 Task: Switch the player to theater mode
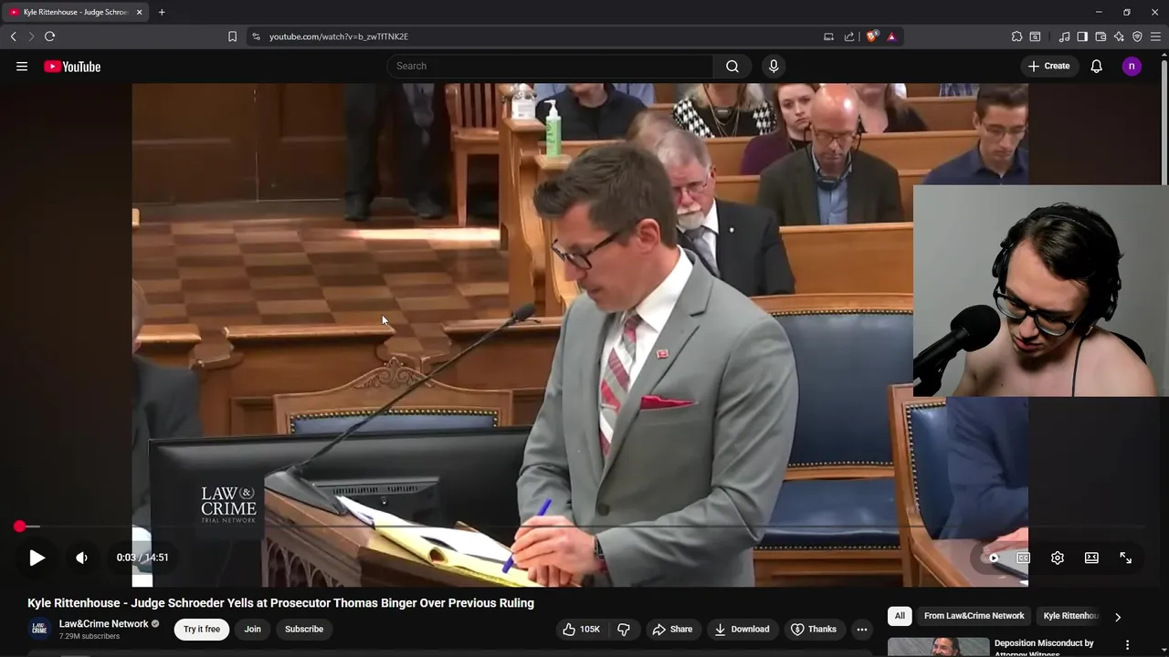click(1091, 558)
